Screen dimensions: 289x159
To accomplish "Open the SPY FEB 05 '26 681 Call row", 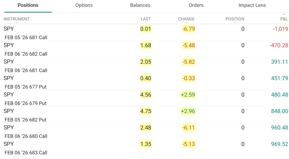I will [x=144, y=32].
